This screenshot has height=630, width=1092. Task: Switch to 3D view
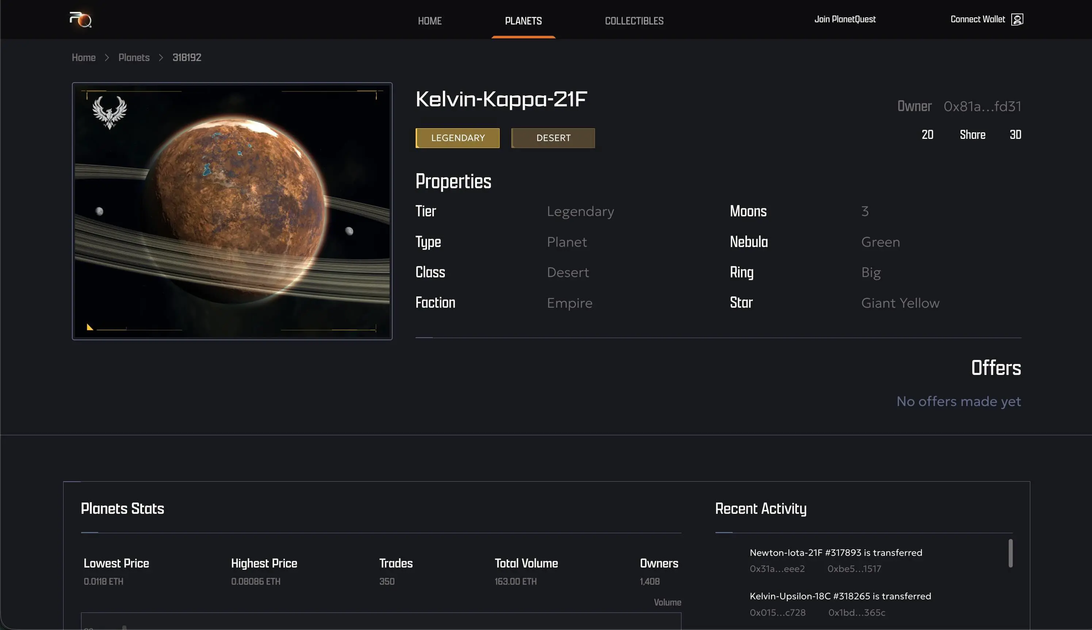click(1015, 134)
